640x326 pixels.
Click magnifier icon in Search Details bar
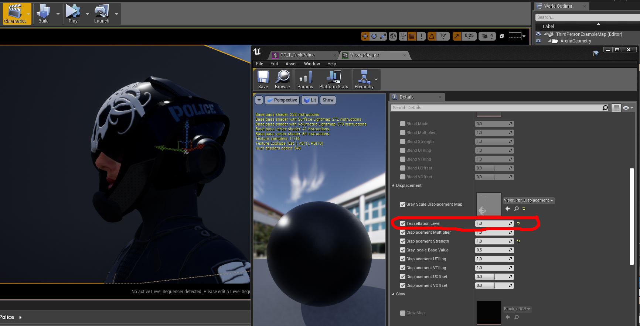(605, 108)
